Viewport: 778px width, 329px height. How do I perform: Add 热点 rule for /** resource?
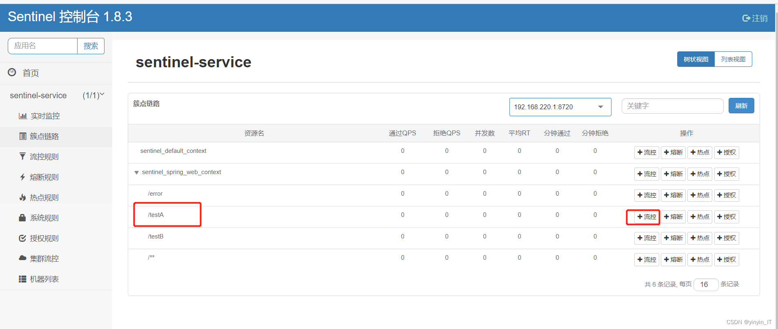tap(700, 260)
